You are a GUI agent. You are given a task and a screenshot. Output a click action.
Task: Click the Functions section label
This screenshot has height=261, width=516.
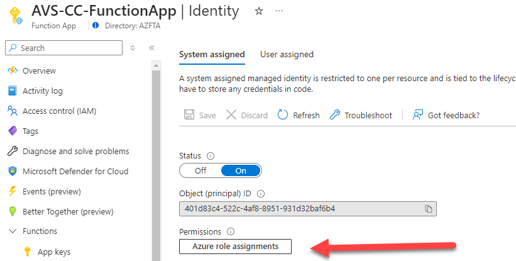click(x=40, y=231)
